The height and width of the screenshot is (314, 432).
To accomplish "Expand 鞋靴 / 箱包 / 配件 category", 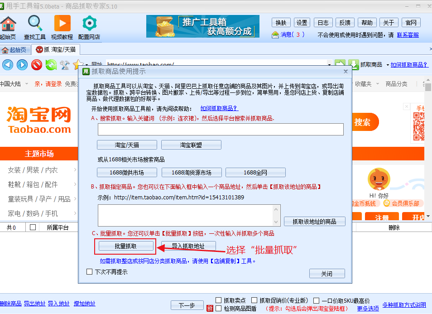I will (75, 184).
